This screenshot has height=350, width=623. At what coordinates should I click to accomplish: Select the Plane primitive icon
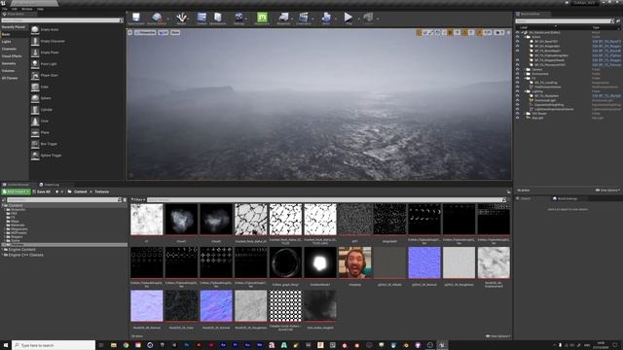(x=35, y=132)
